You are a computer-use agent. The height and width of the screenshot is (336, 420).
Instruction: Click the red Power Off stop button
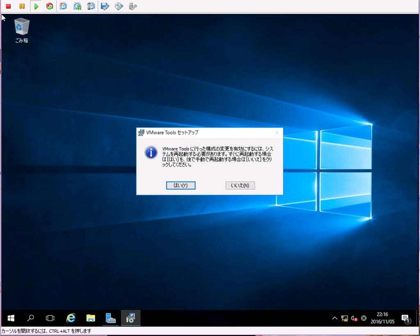point(8,6)
